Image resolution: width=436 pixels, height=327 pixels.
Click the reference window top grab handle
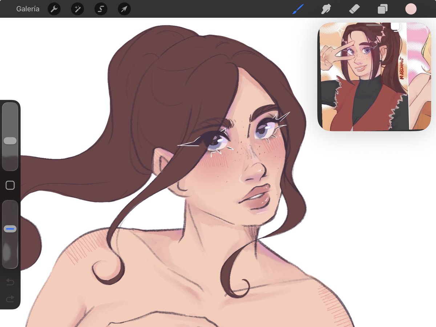tap(374, 25)
